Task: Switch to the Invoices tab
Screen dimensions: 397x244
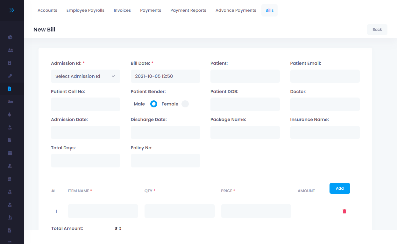Action: (122, 10)
